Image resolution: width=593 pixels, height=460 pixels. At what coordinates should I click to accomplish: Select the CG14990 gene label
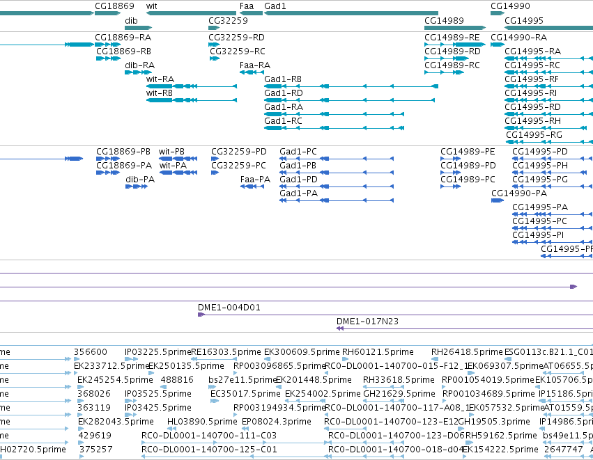tap(510, 6)
